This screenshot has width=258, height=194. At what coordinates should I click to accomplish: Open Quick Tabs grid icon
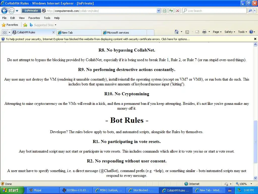coord(5,32)
